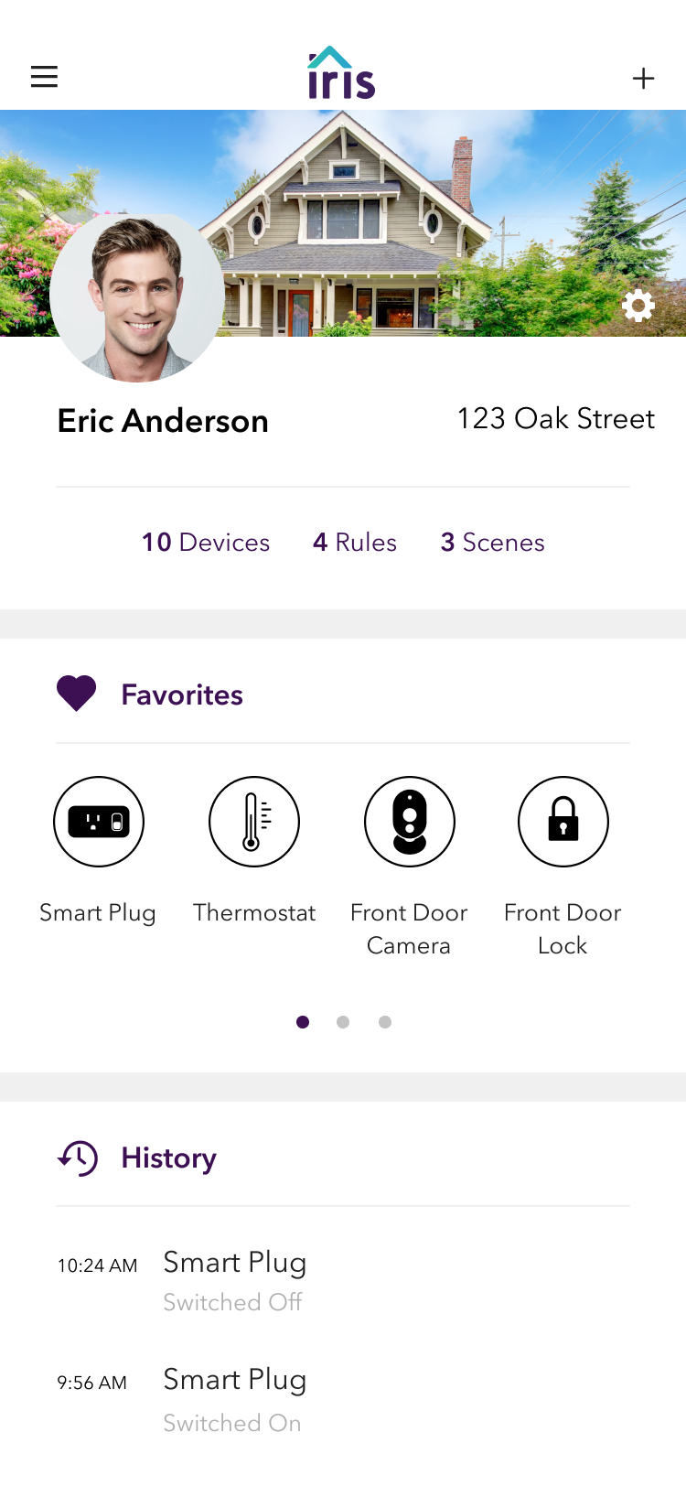This screenshot has width=686, height=1486.
Task: Tap the purple heart Favorites icon
Action: (x=77, y=695)
